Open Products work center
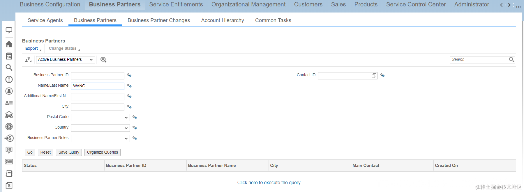Image resolution: width=524 pixels, height=192 pixels. point(366,4)
